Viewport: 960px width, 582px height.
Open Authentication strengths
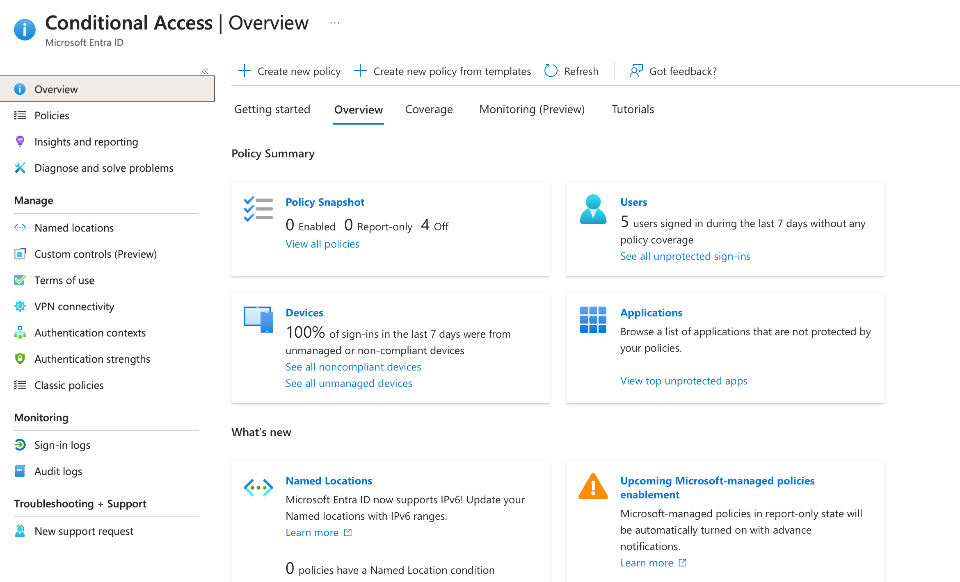coord(92,359)
